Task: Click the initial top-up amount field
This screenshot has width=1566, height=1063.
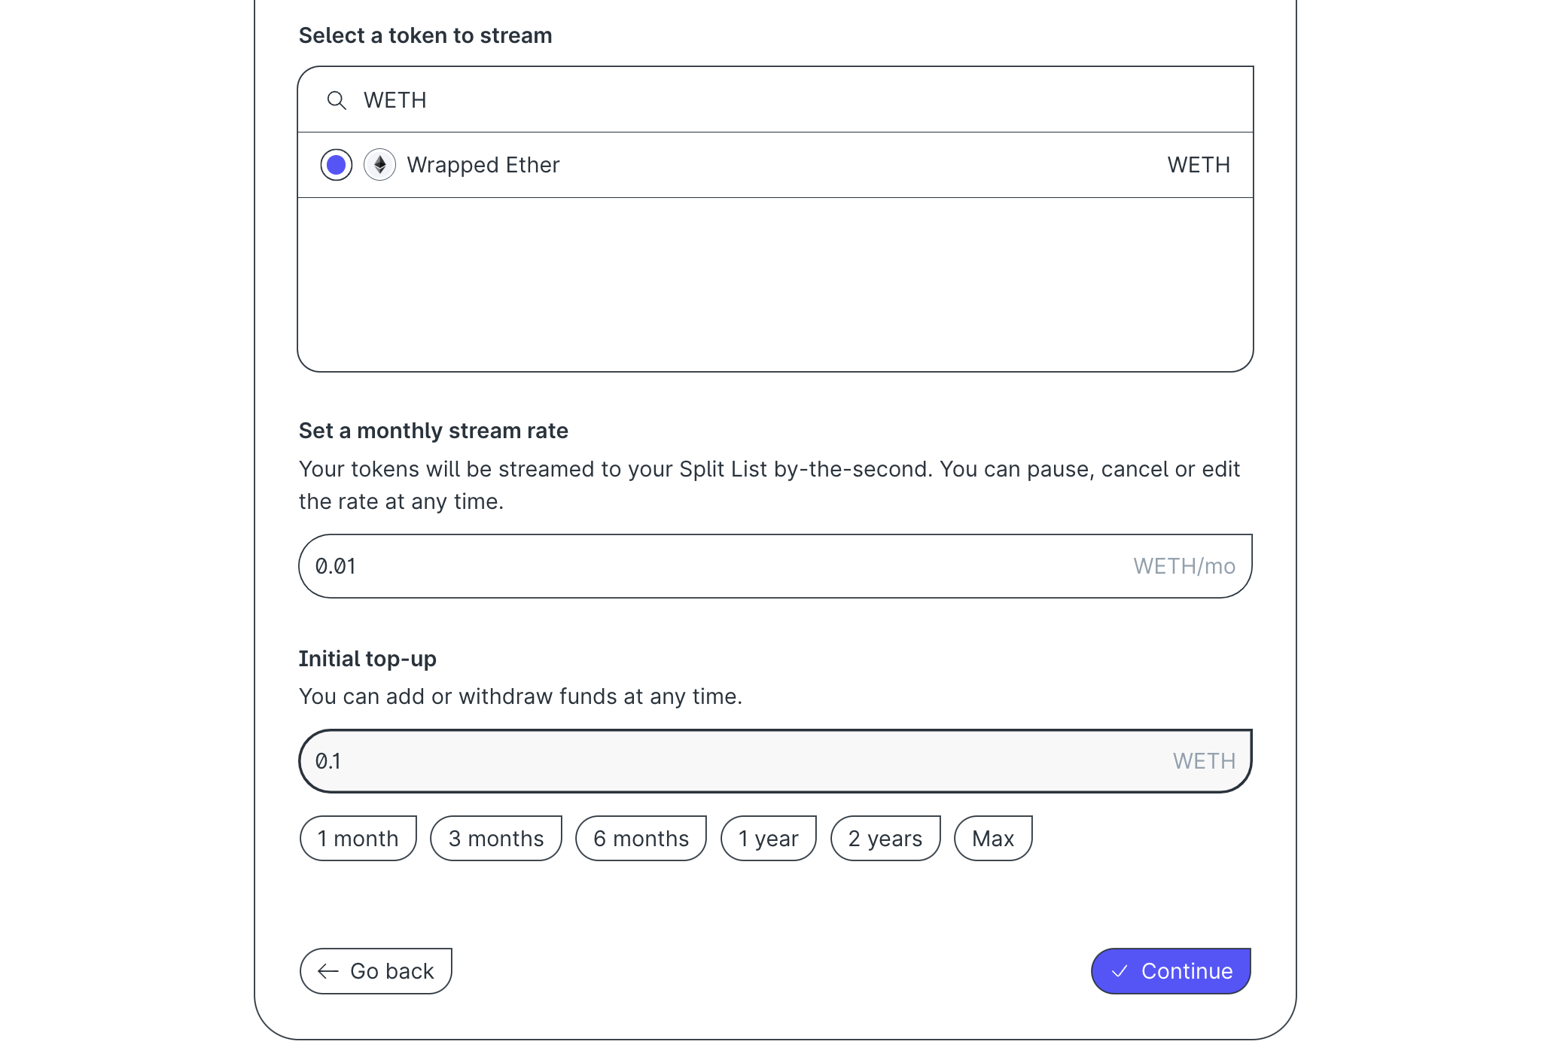Action: 775,761
